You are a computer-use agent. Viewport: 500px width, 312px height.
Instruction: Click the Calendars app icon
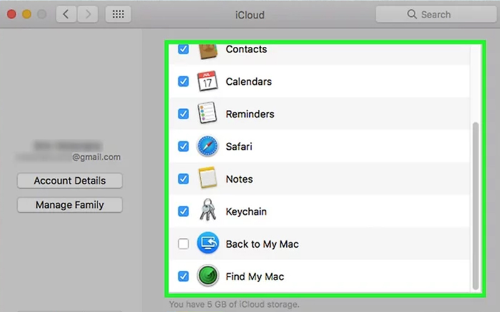207,82
